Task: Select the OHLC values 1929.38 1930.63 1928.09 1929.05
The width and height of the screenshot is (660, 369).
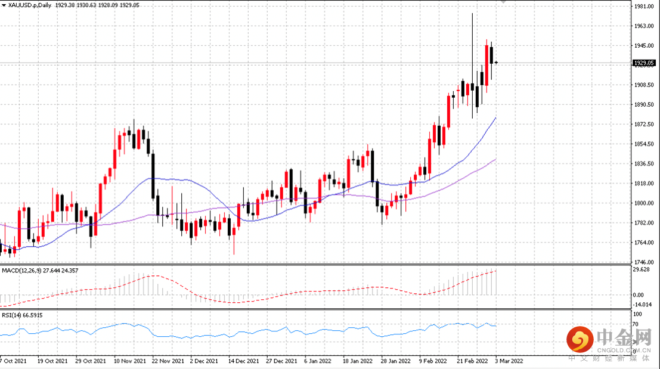Action: 97,5
